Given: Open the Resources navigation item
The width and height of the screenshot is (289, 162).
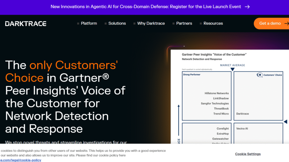Looking at the screenshot, I should tap(213, 23).
